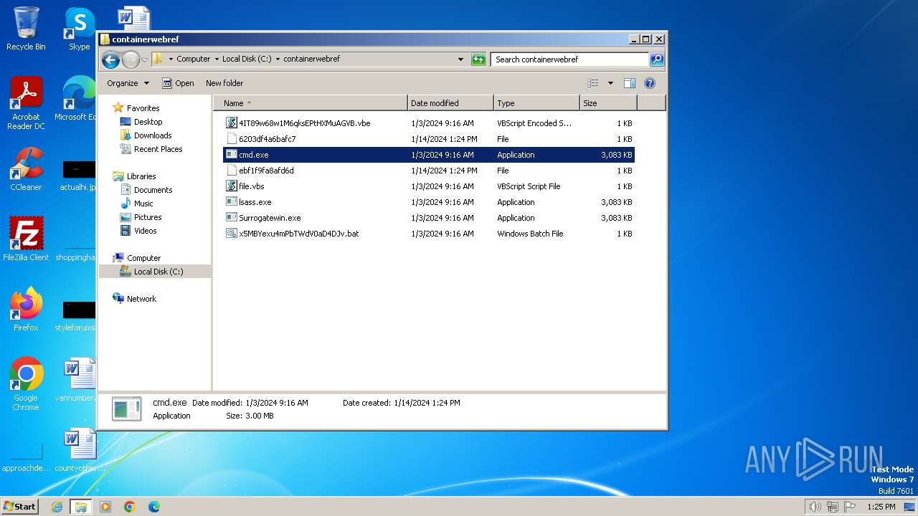
Task: Click the volume speaker tray icon
Action: (x=815, y=507)
